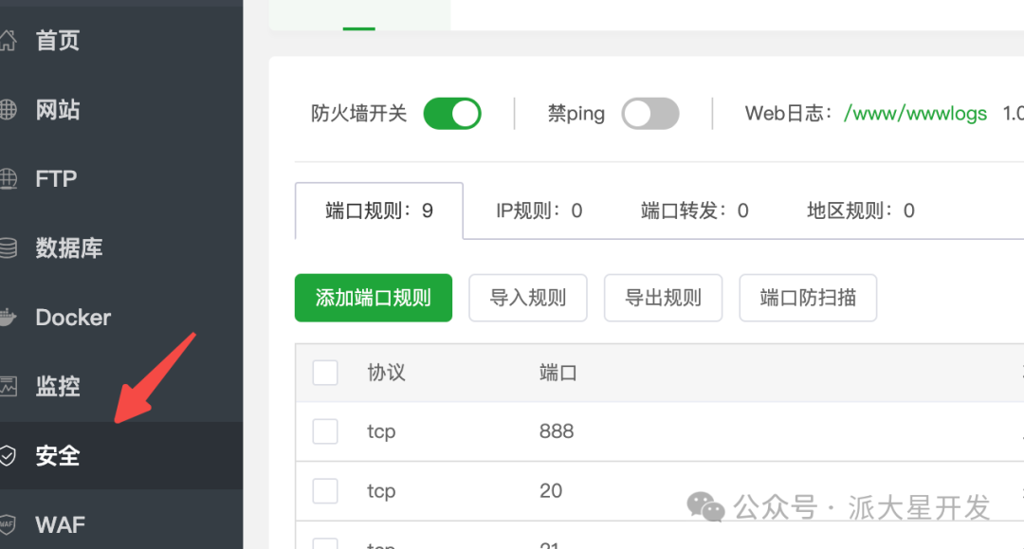Click the home icon beside 首页
The width and height of the screenshot is (1024, 549).
pos(8,41)
